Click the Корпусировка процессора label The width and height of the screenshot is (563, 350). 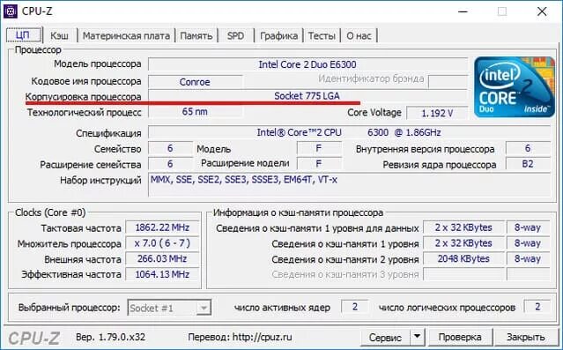(84, 97)
